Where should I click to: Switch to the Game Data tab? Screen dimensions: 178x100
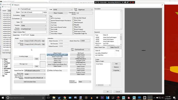[16, 35]
